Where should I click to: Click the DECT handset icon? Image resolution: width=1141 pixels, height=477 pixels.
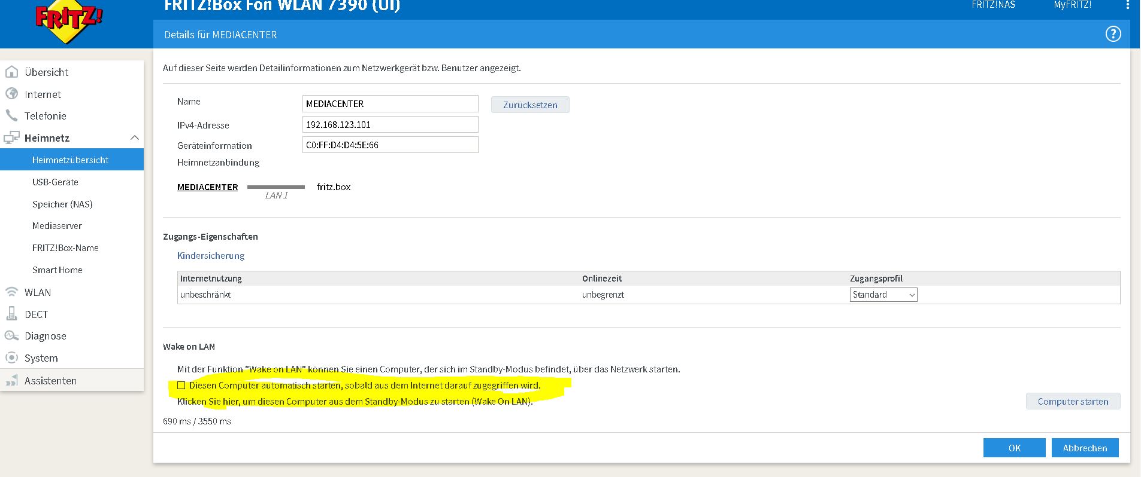[11, 314]
